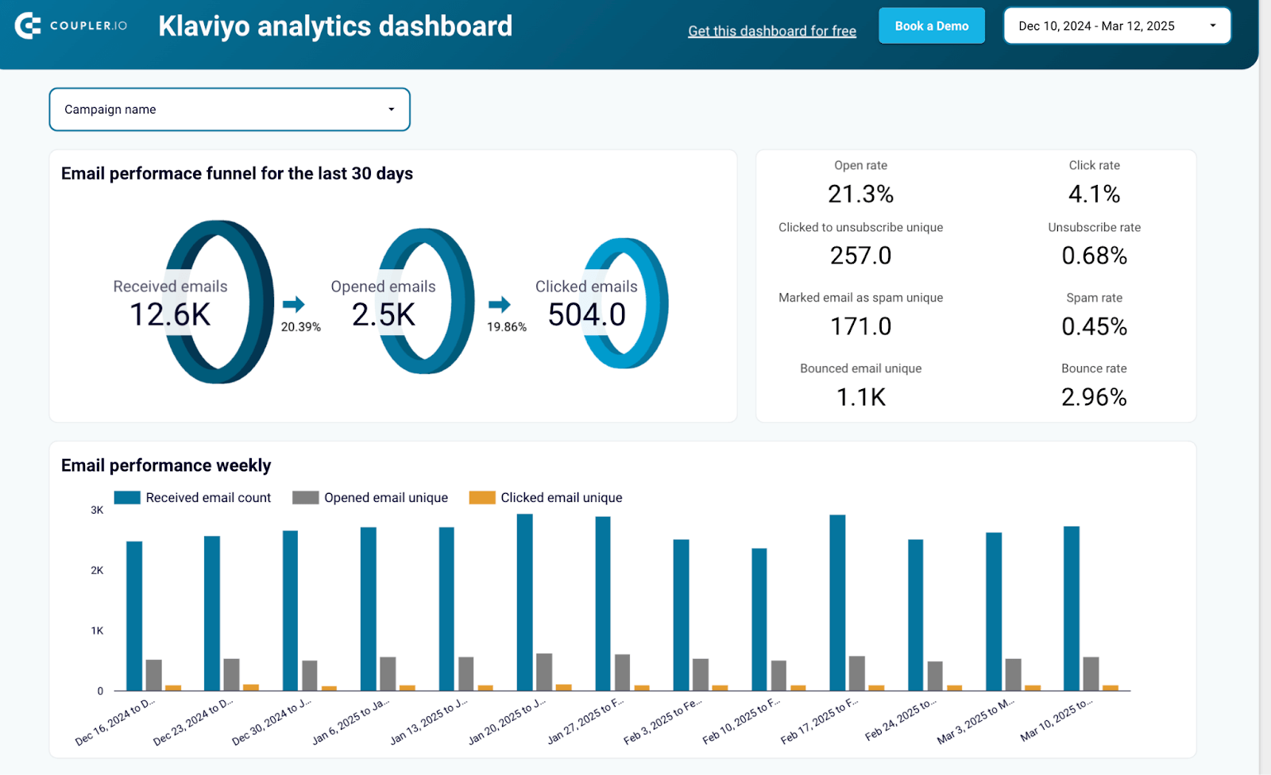Open the Get this dashboard for free link
Screen dimensions: 1271x775
click(x=771, y=30)
